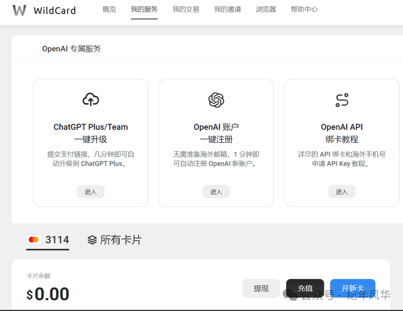Select the 我的服务 navigation tab

point(144,9)
